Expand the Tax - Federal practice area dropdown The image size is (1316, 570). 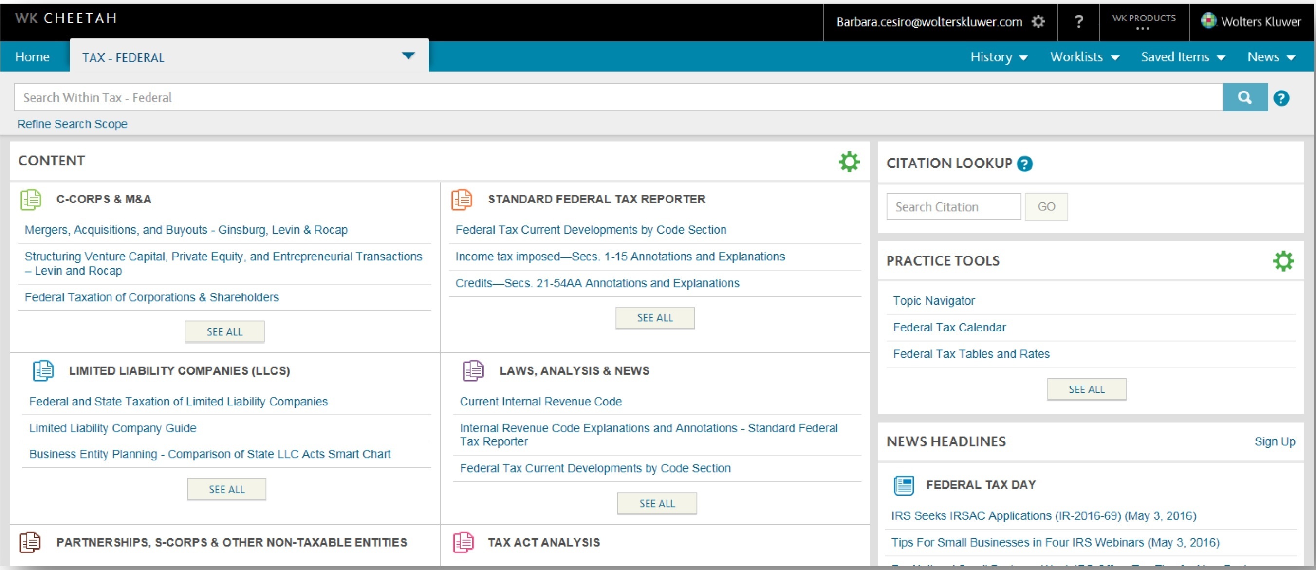click(x=408, y=55)
